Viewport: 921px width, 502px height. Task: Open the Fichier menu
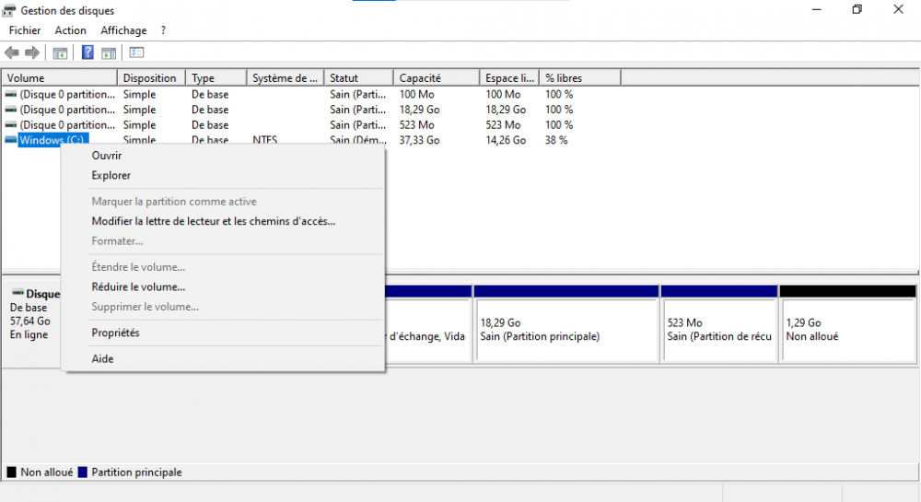click(25, 30)
